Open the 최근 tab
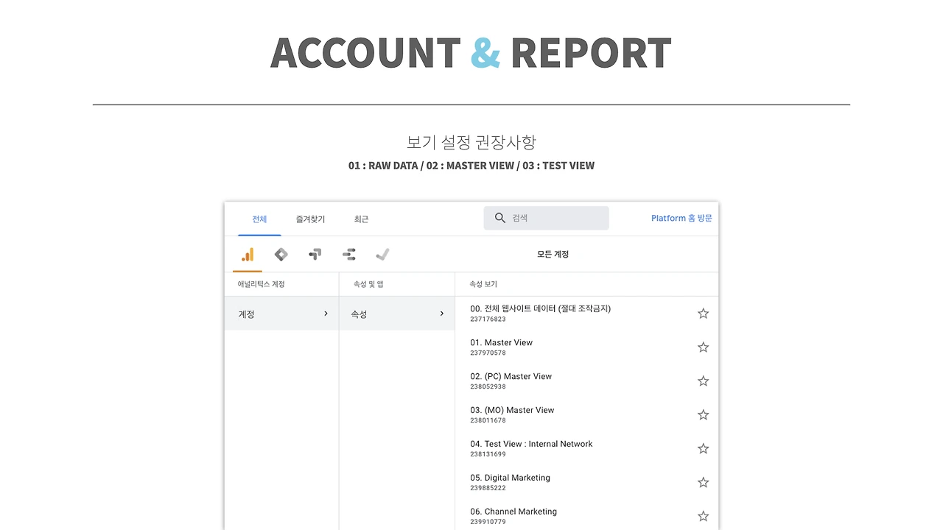This screenshot has width=943, height=530. point(361,219)
